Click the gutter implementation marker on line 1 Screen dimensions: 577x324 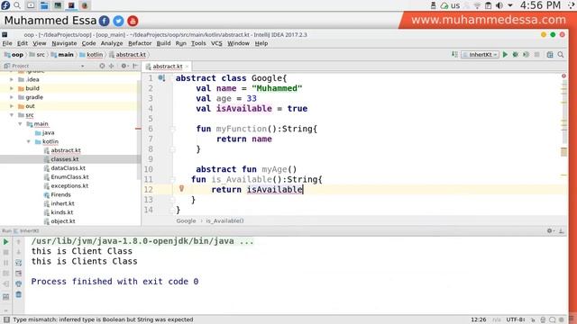[x=161, y=78]
